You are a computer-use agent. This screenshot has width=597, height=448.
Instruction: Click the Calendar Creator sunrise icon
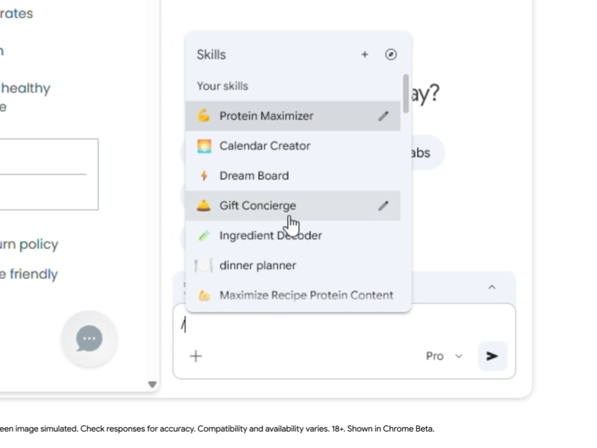[x=204, y=146]
